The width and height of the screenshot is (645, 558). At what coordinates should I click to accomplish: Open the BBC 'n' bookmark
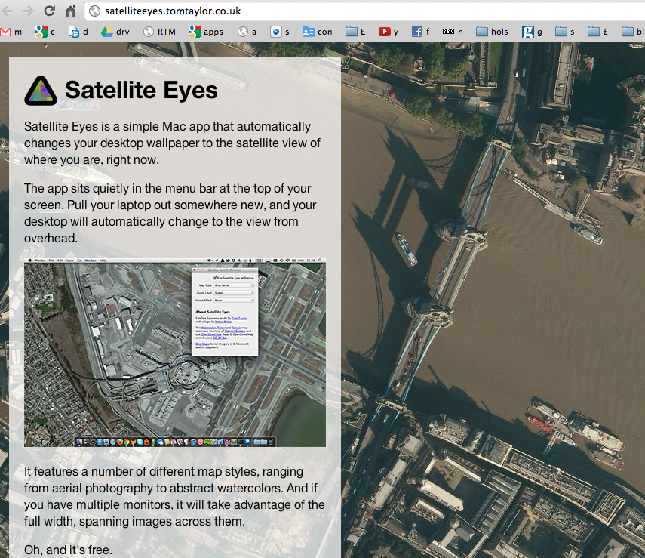click(453, 32)
